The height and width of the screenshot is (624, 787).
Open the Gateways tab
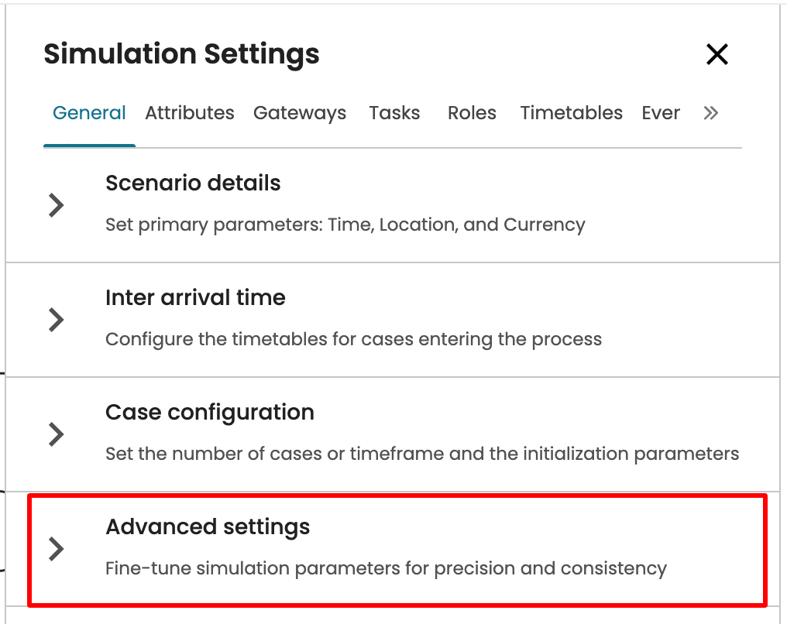[x=300, y=113]
